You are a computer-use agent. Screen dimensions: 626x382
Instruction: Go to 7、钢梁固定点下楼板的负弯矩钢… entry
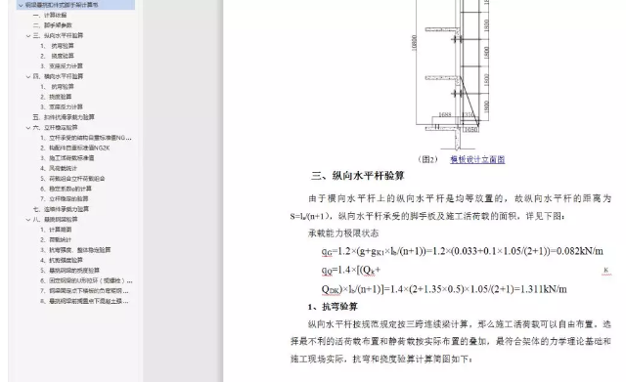click(x=84, y=291)
